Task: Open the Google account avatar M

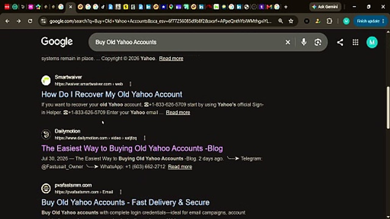Action: coord(372,42)
